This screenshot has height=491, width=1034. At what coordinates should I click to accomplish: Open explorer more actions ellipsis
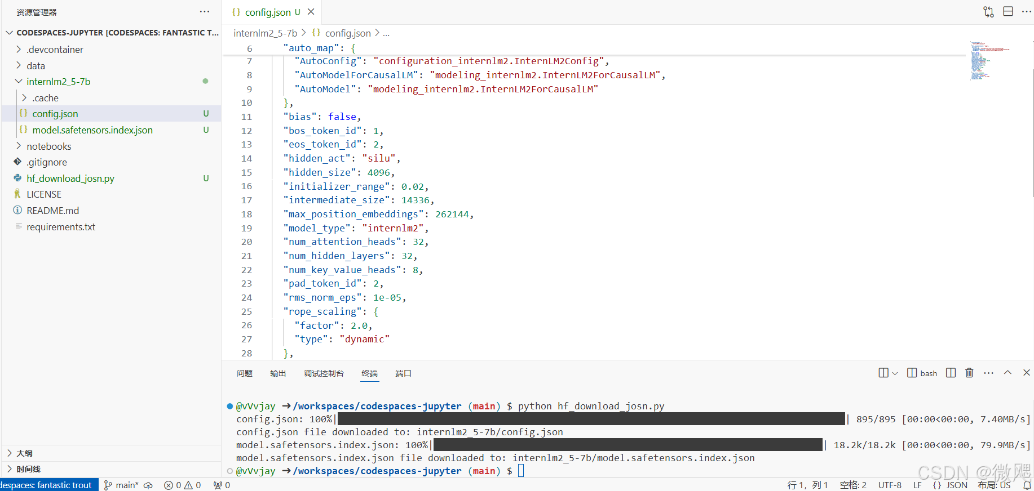click(x=205, y=12)
